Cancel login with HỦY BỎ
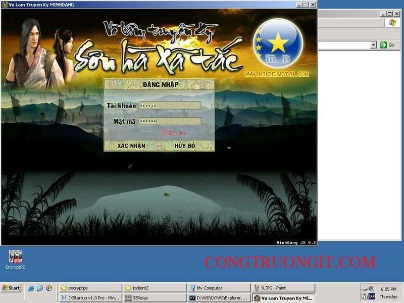The width and height of the screenshot is (404, 303). [x=185, y=146]
